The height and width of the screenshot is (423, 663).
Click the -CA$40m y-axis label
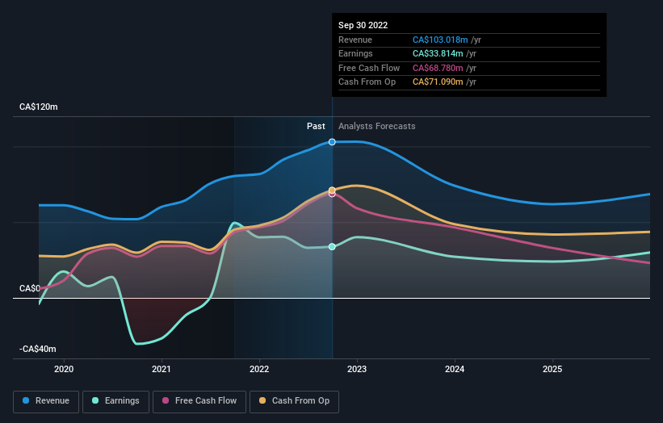(38, 349)
